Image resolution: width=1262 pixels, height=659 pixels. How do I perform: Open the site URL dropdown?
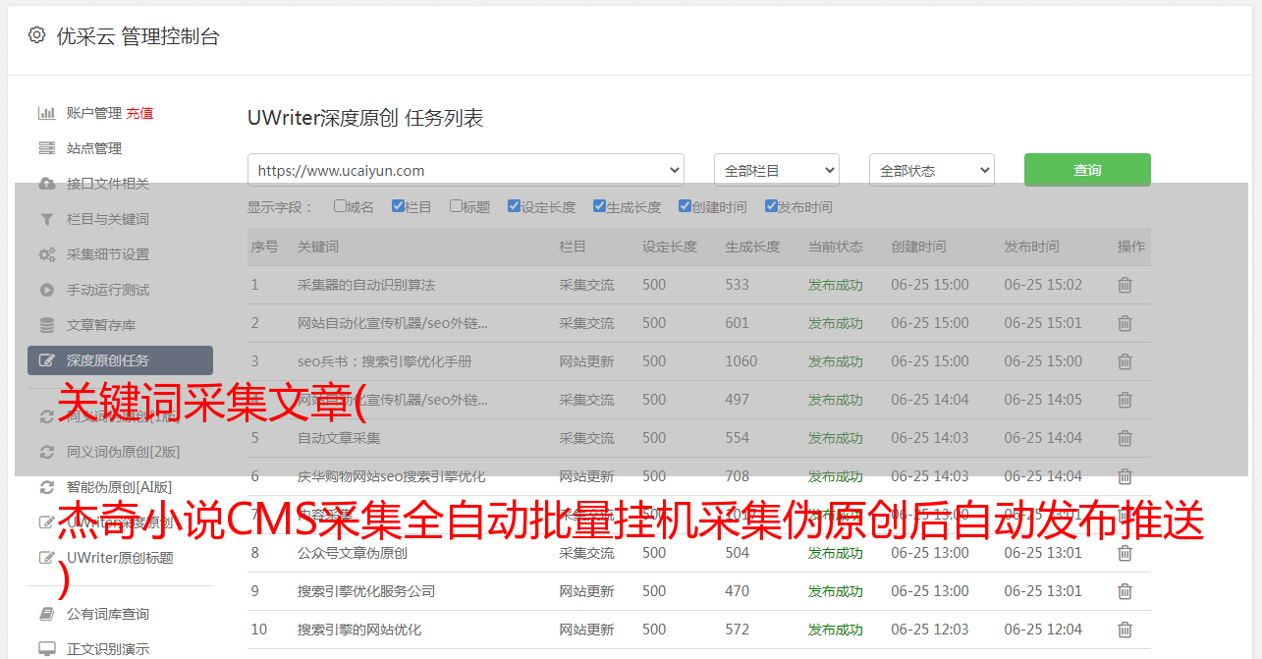[x=466, y=170]
